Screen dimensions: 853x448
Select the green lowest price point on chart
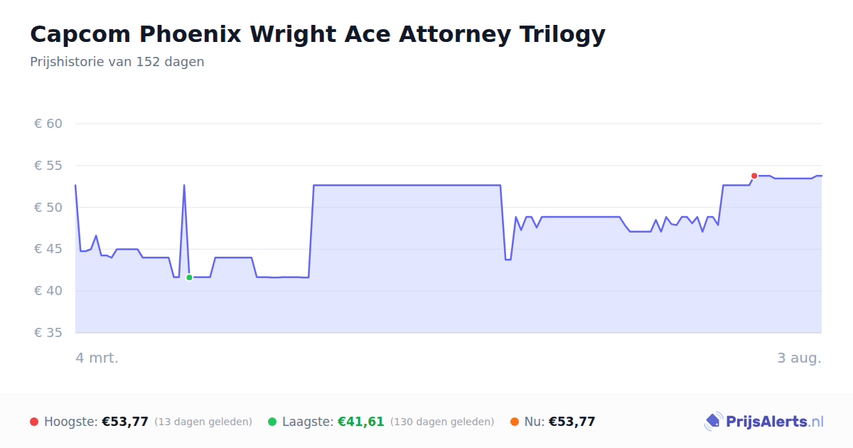[189, 277]
